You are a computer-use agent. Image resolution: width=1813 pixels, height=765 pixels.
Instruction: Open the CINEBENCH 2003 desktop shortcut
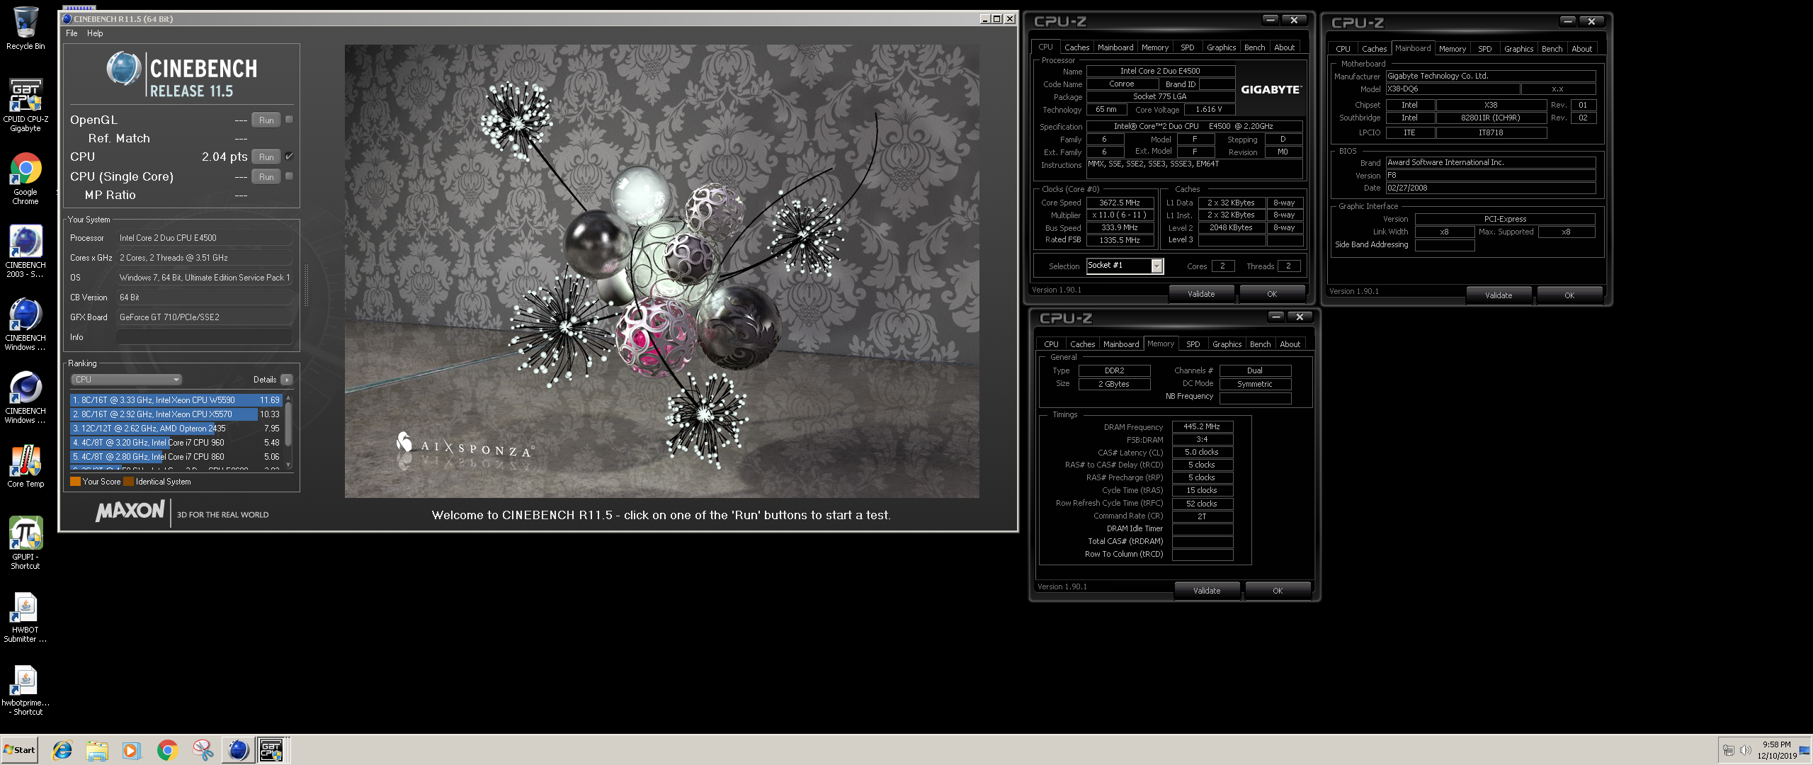coord(25,251)
